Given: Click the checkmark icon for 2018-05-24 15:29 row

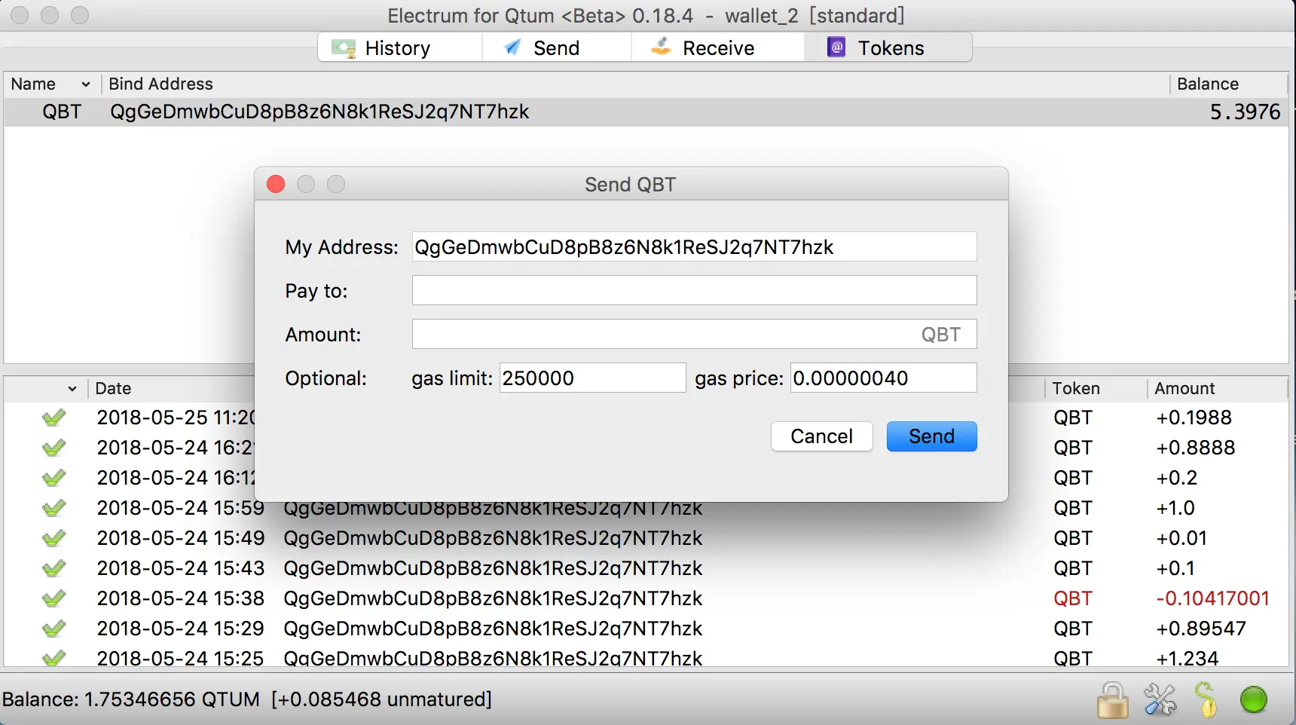Looking at the screenshot, I should click(x=53, y=629).
